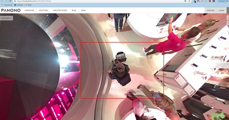The width and height of the screenshot is (229, 120).
Task: Bookmark this page with the star icon
Action: click(x=190, y=1)
